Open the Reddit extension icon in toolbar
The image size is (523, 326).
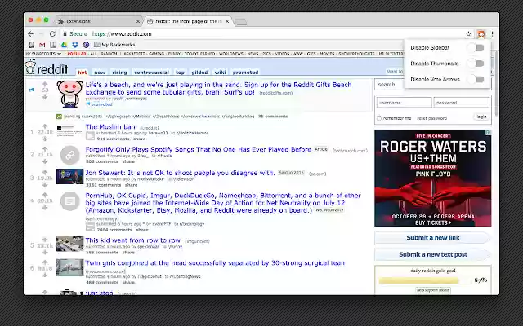pos(481,34)
